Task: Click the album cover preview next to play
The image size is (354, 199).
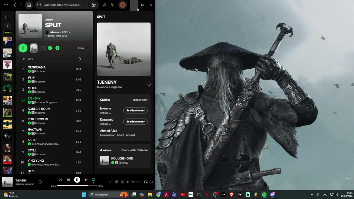Action: [34, 48]
